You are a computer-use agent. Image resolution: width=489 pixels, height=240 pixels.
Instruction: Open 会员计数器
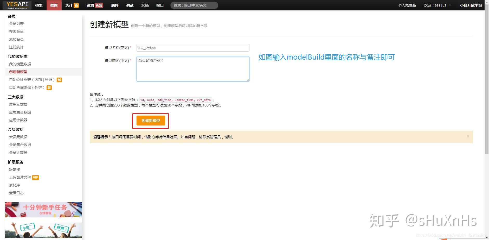pyautogui.click(x=18, y=153)
